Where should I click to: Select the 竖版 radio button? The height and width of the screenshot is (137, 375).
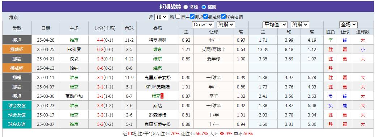click(186, 7)
